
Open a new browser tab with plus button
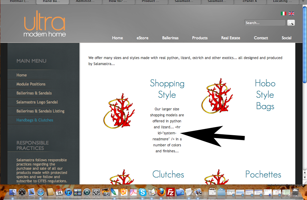(x=303, y=1)
